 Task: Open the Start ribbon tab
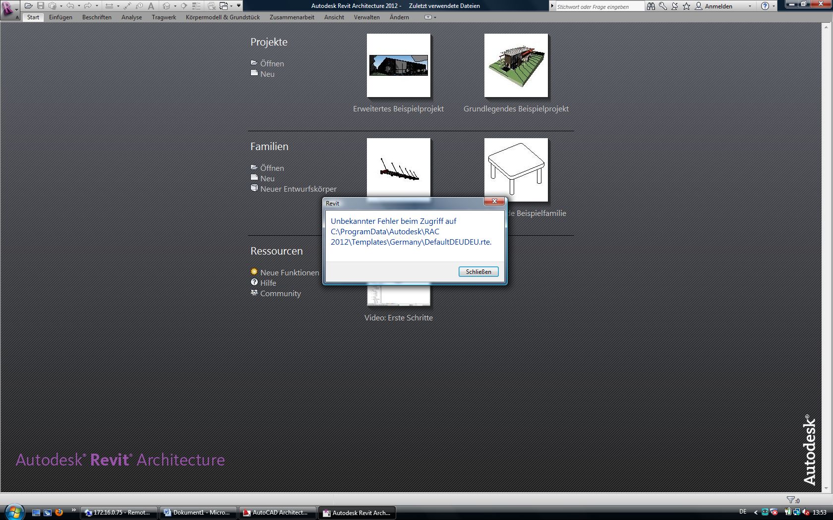[33, 17]
